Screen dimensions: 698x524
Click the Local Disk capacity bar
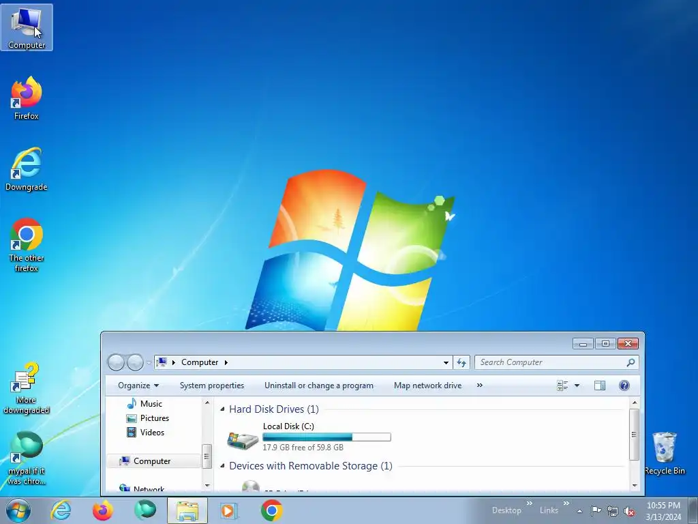(327, 437)
